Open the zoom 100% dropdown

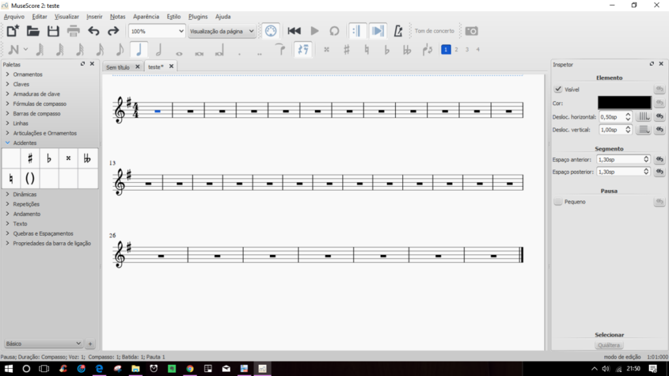[157, 31]
